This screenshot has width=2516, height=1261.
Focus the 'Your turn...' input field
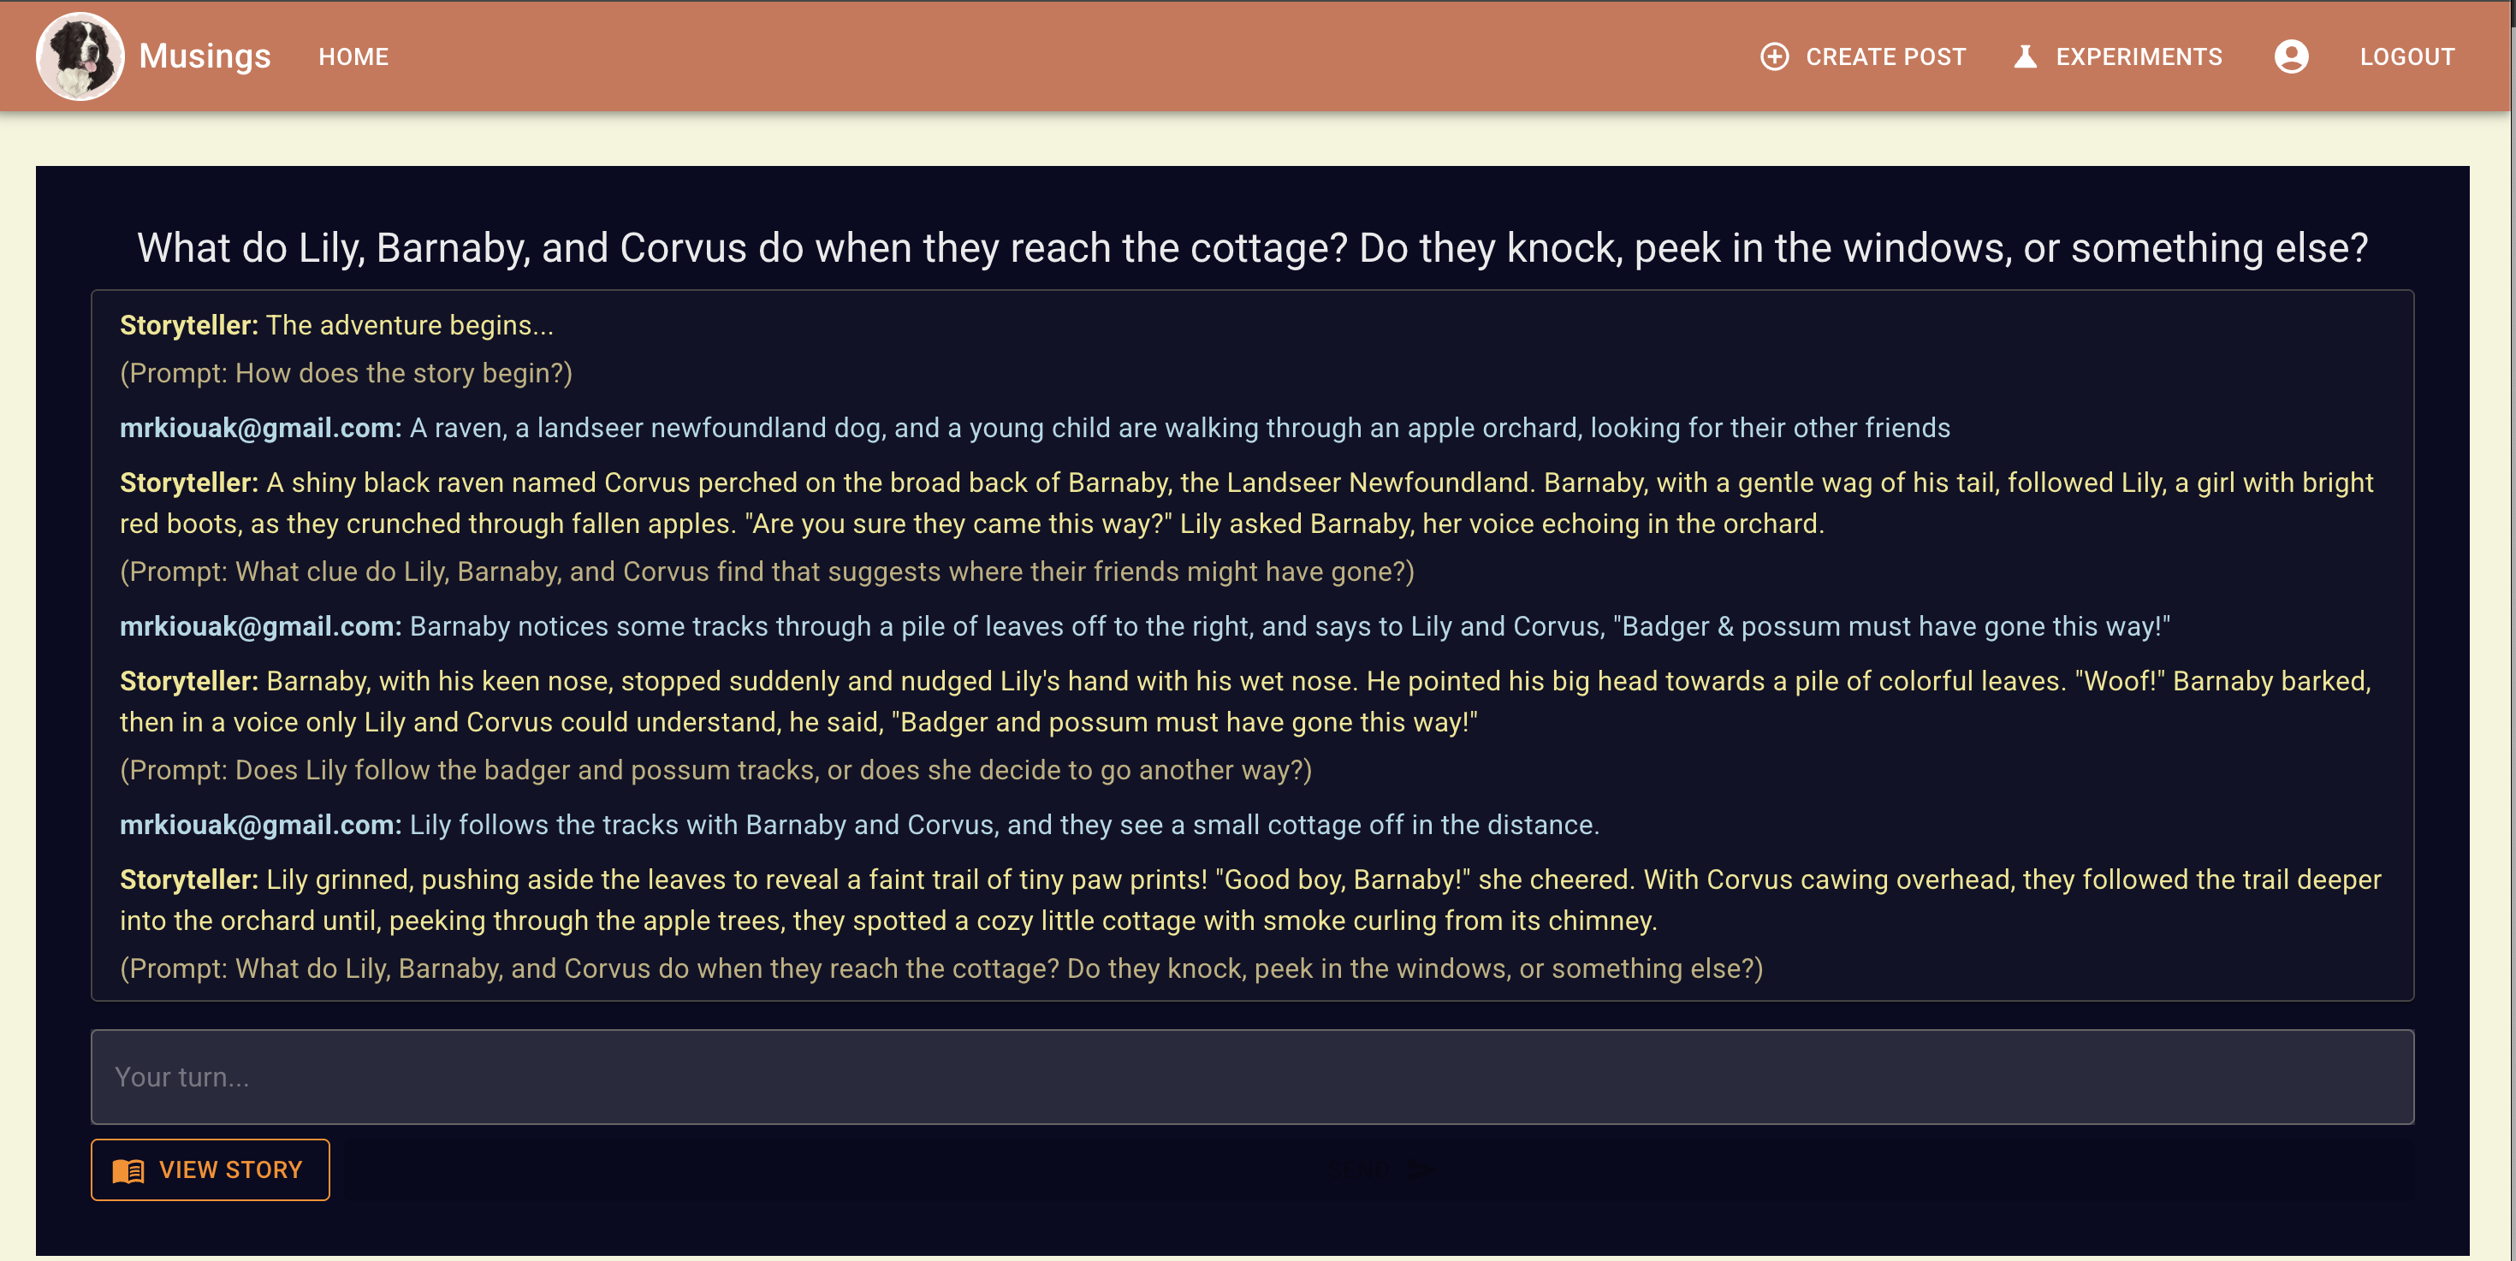pos(1252,1076)
